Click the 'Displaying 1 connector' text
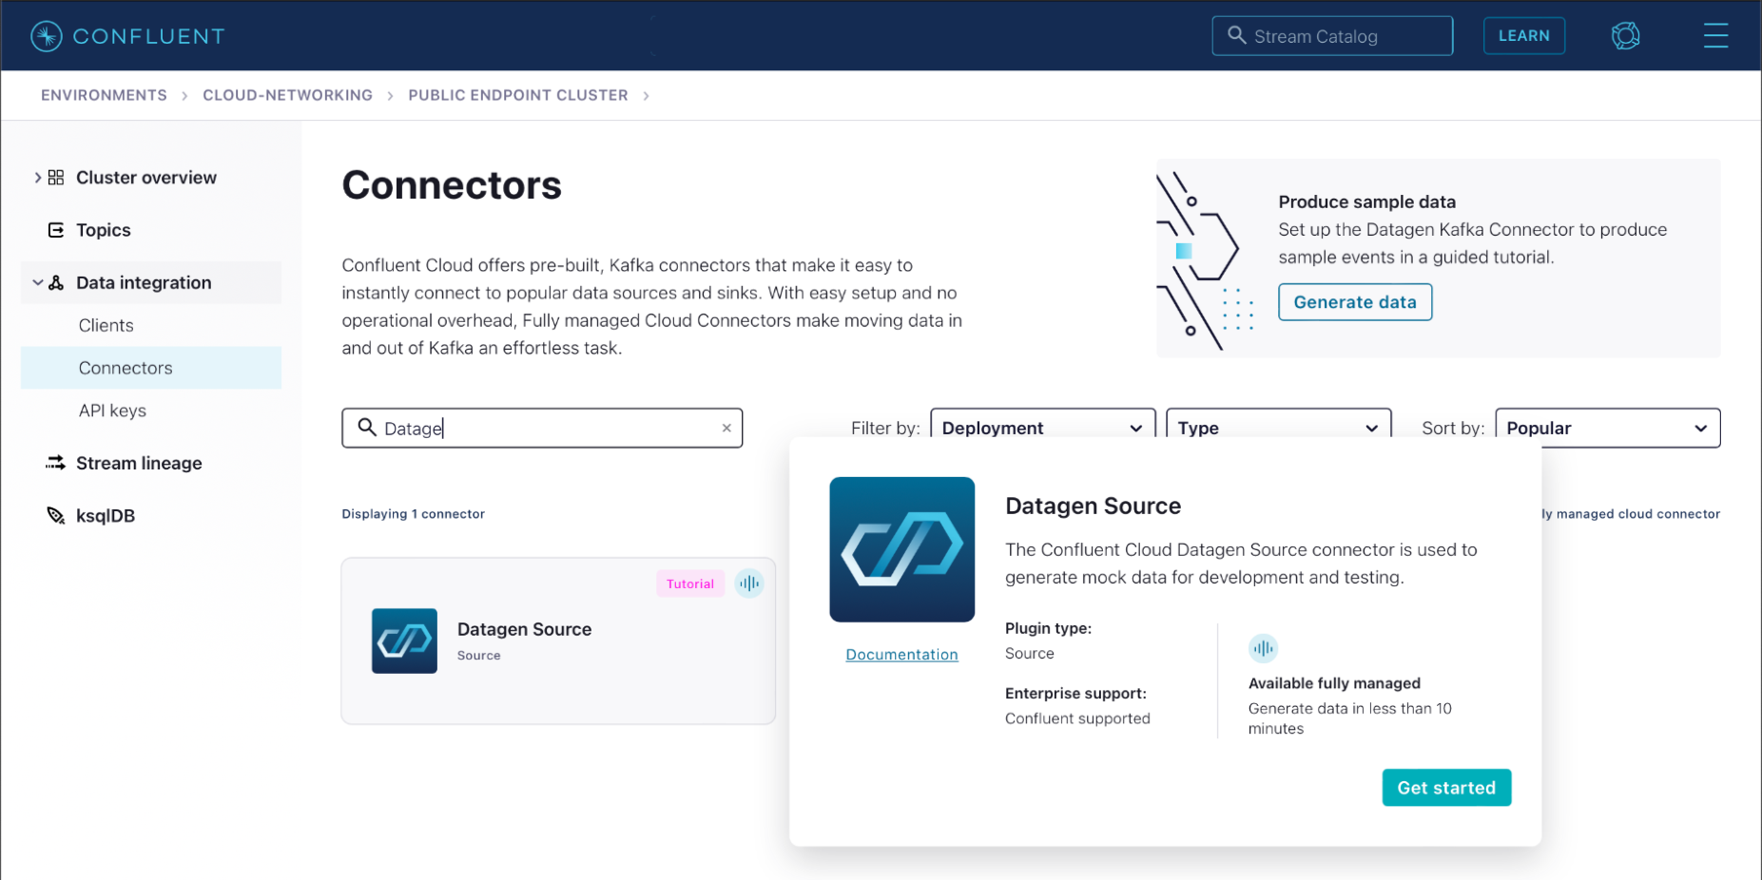1762x880 pixels. tap(414, 514)
